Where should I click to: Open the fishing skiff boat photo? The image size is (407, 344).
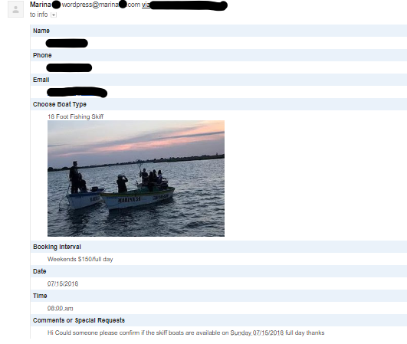pos(136,179)
